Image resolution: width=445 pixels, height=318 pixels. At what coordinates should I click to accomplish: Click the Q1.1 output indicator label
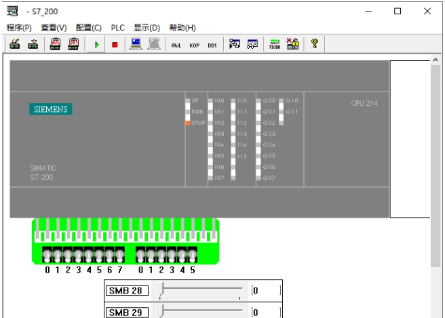(292, 112)
